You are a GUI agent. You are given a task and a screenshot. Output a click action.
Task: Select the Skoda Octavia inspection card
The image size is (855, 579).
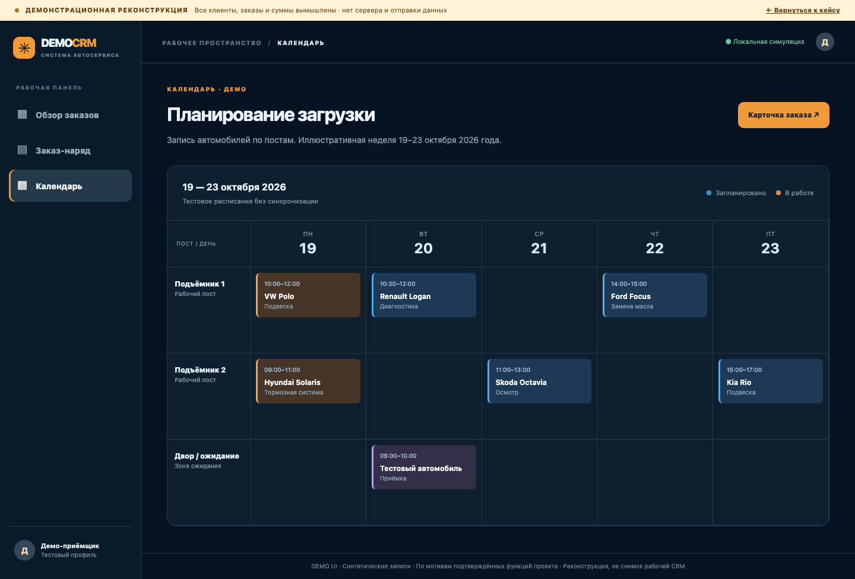click(539, 381)
